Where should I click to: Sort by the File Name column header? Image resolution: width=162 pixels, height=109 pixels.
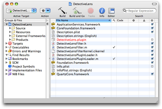pyautogui.click(x=82, y=20)
